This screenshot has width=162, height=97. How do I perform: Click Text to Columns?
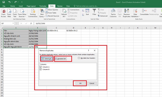click(113, 13)
